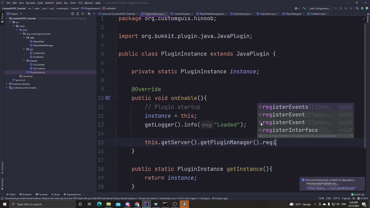Click Add Configuration button
The image size is (370, 208).
pos(320,8)
